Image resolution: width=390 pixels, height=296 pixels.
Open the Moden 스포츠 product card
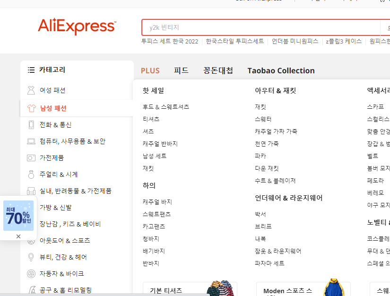click(303, 289)
